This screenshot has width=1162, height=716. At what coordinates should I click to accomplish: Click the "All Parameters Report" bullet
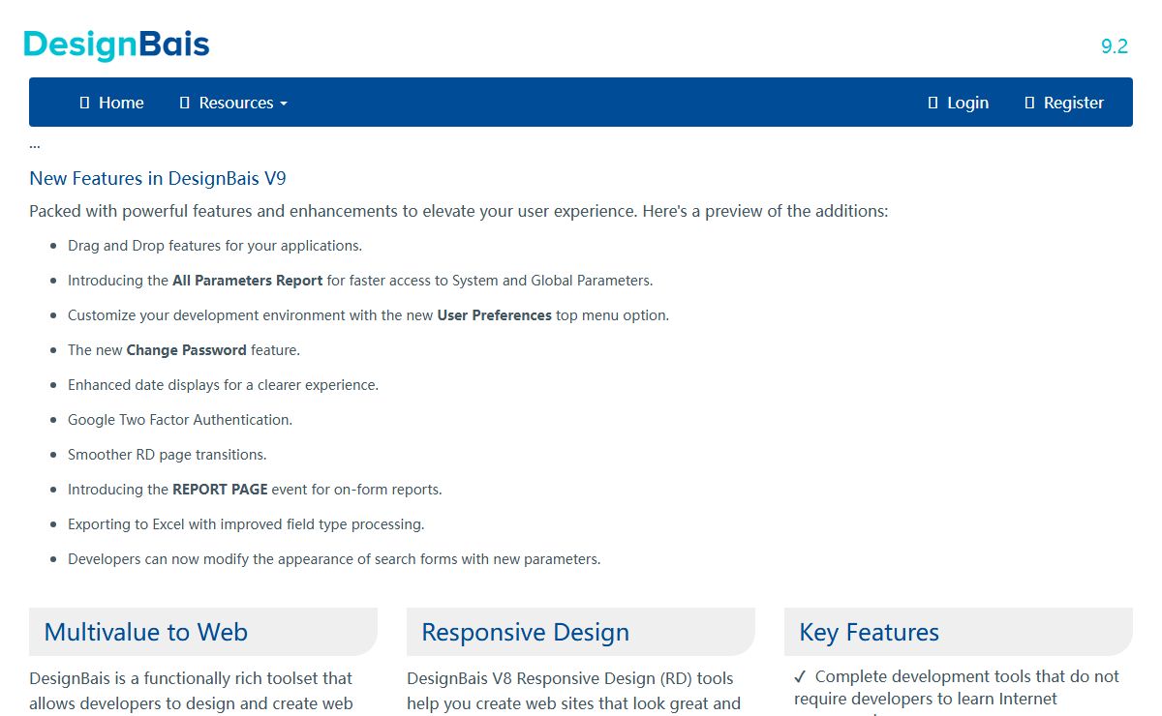coord(360,281)
